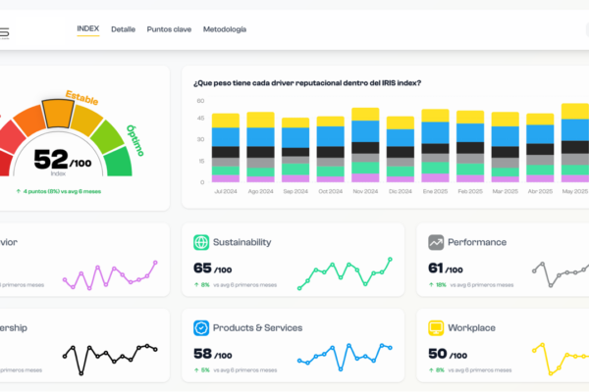589x392 pixels.
Task: Open the Metodología tab
Action: coord(225,29)
